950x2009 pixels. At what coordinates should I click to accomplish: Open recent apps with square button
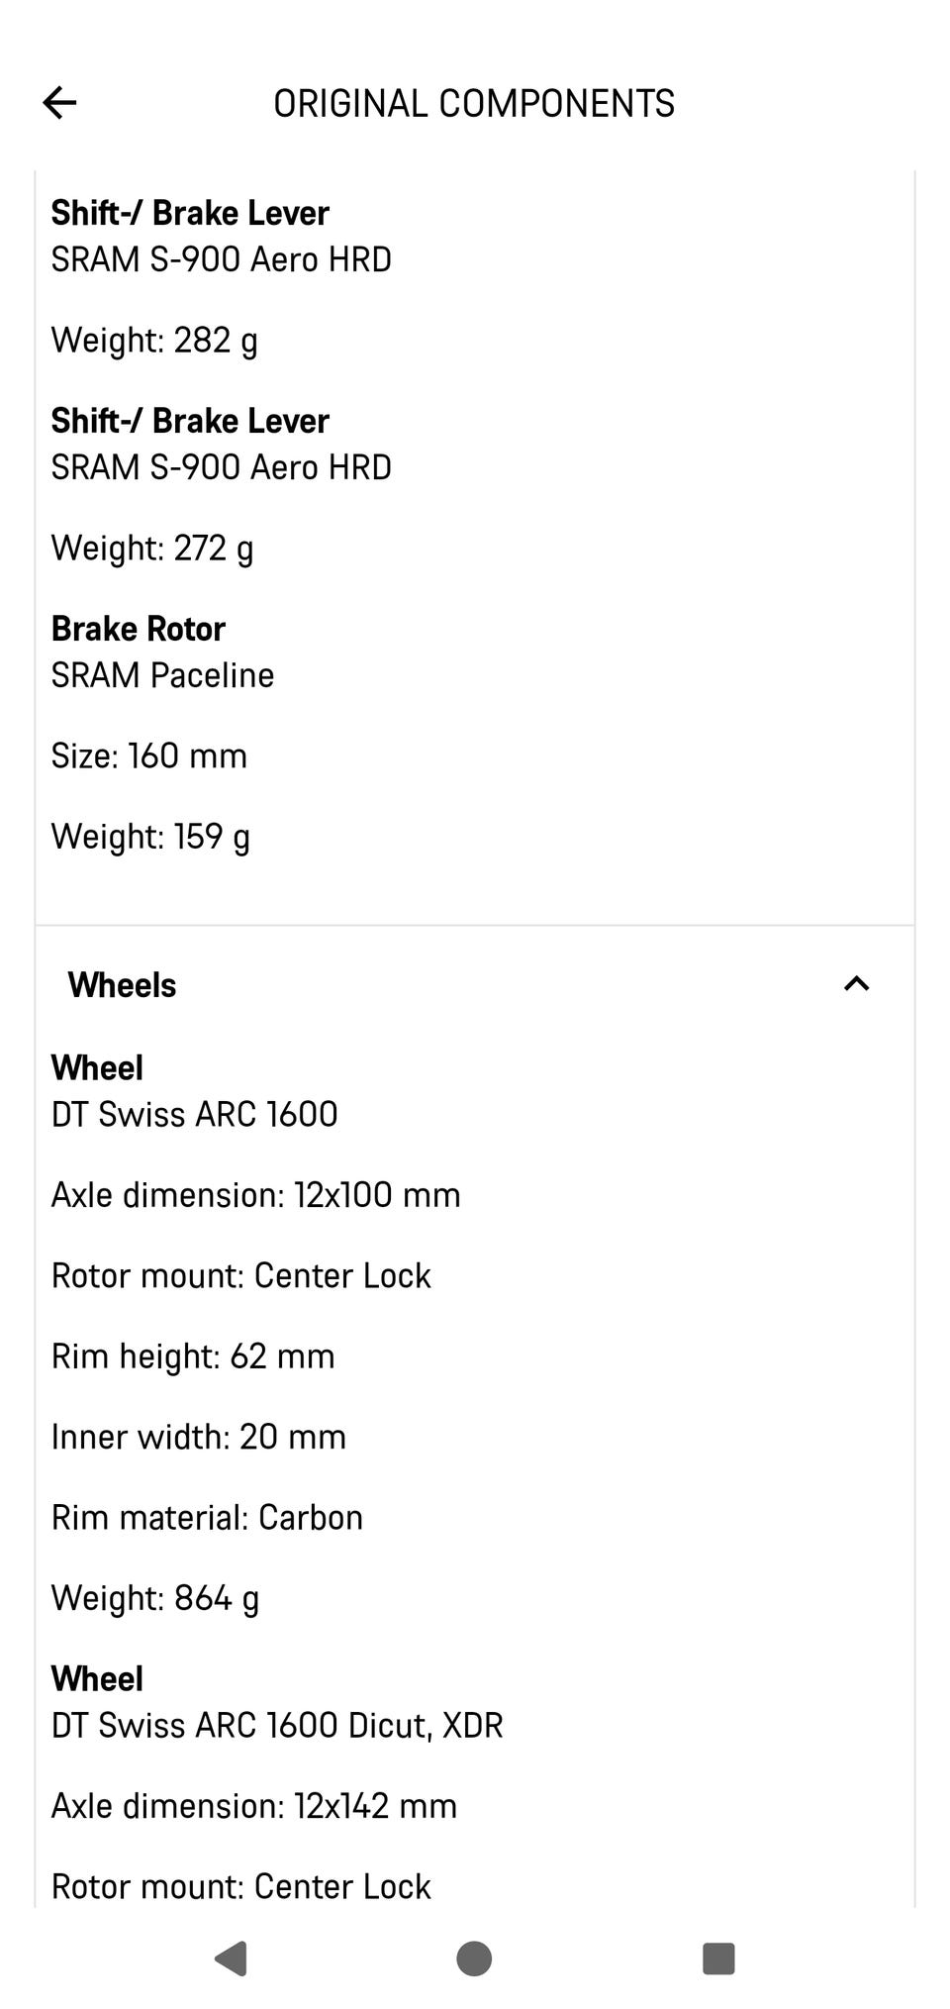[718, 1958]
